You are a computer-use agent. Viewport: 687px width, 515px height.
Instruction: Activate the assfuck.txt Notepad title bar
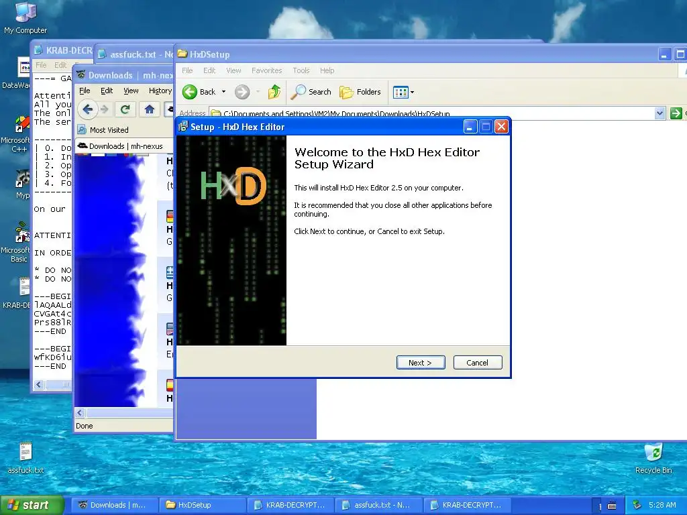pyautogui.click(x=135, y=54)
